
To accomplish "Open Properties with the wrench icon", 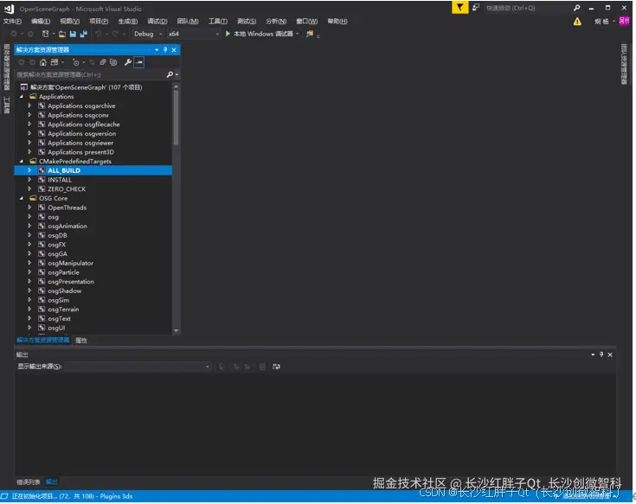I will pos(128,62).
